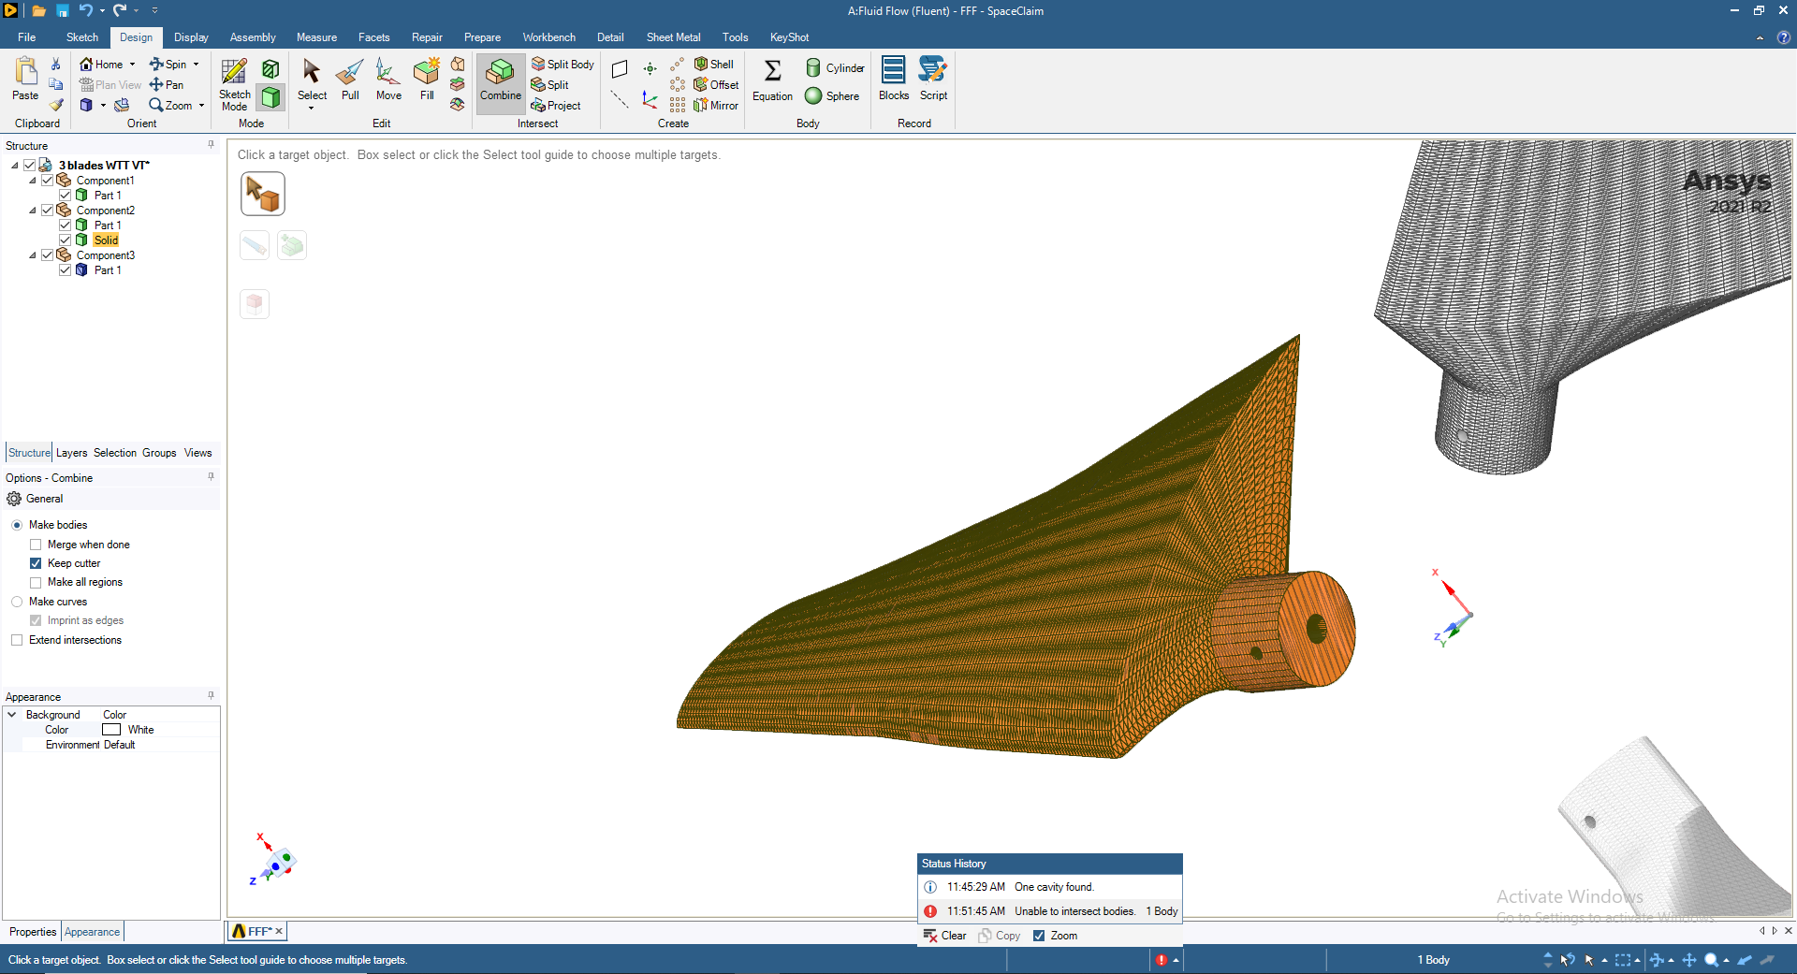Screen dimensions: 1797x974
Task: Click the Split tool button
Action: pos(550,85)
